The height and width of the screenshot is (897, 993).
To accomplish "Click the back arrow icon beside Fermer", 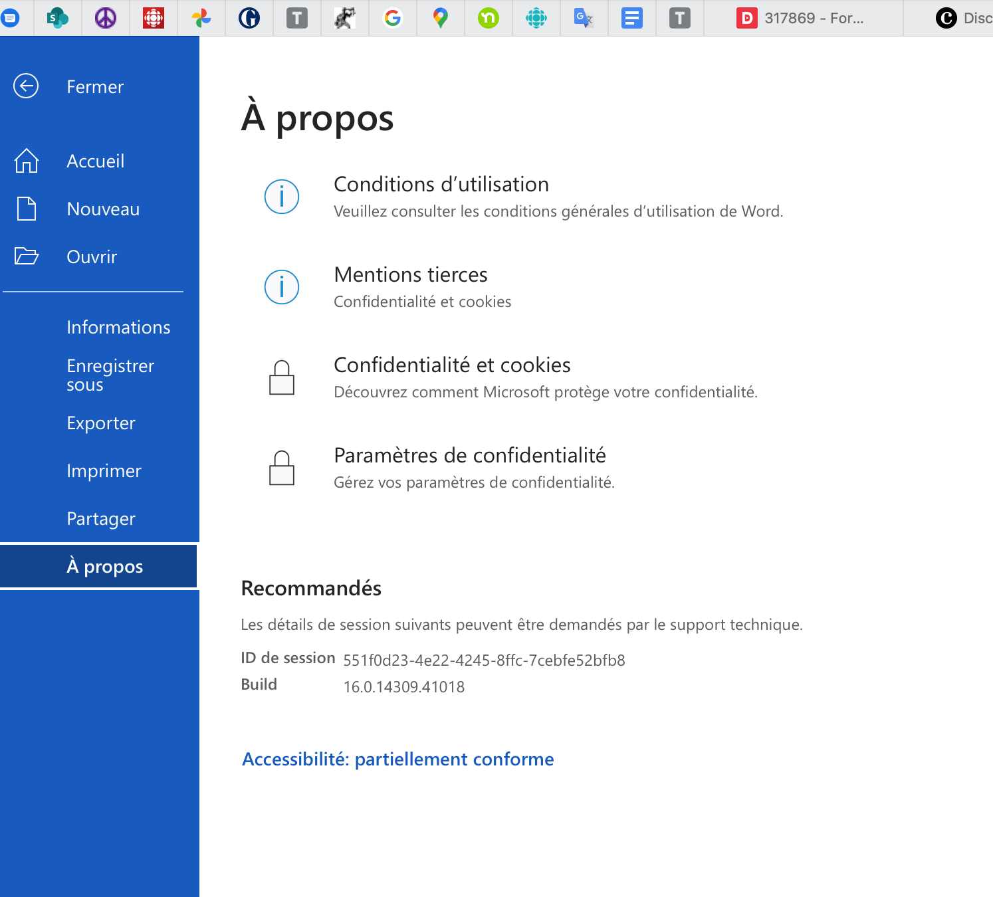I will click(26, 86).
